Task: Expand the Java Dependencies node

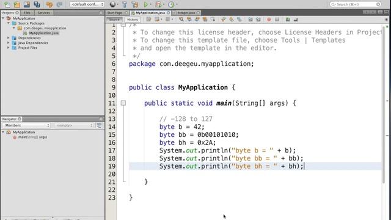Action: 9,43
